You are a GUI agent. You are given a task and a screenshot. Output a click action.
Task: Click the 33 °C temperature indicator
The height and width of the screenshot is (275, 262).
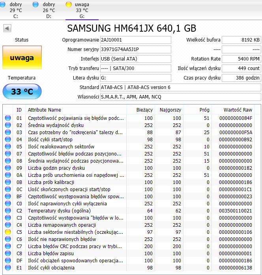(x=22, y=91)
